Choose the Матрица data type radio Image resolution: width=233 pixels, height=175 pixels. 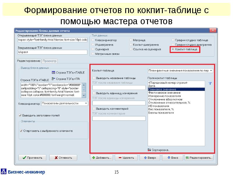tap(131, 40)
